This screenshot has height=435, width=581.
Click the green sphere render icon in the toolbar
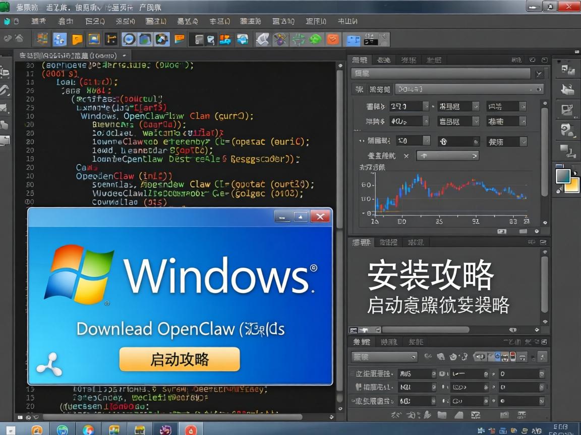317,39
